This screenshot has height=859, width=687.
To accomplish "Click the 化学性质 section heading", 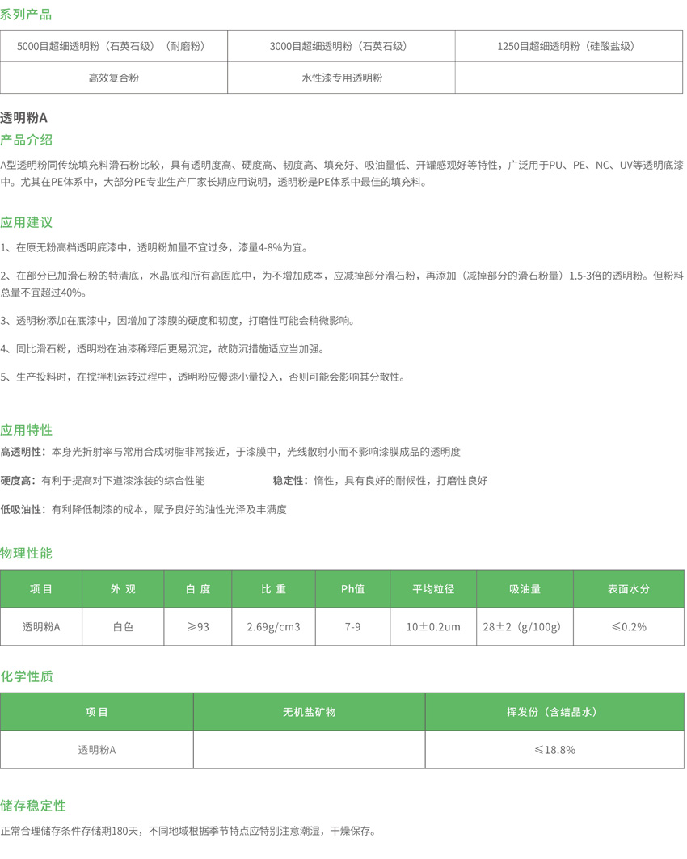I will [x=26, y=676].
